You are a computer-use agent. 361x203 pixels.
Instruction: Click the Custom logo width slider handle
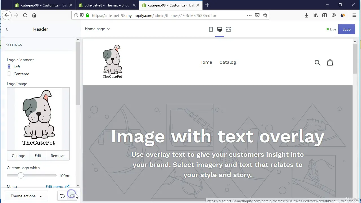click(21, 175)
